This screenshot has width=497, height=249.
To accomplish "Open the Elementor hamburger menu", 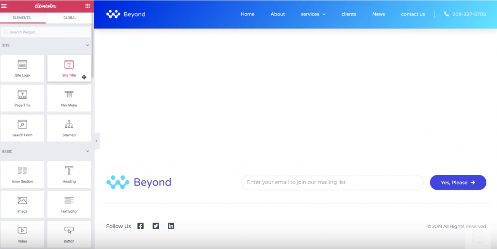I will coord(4,6).
